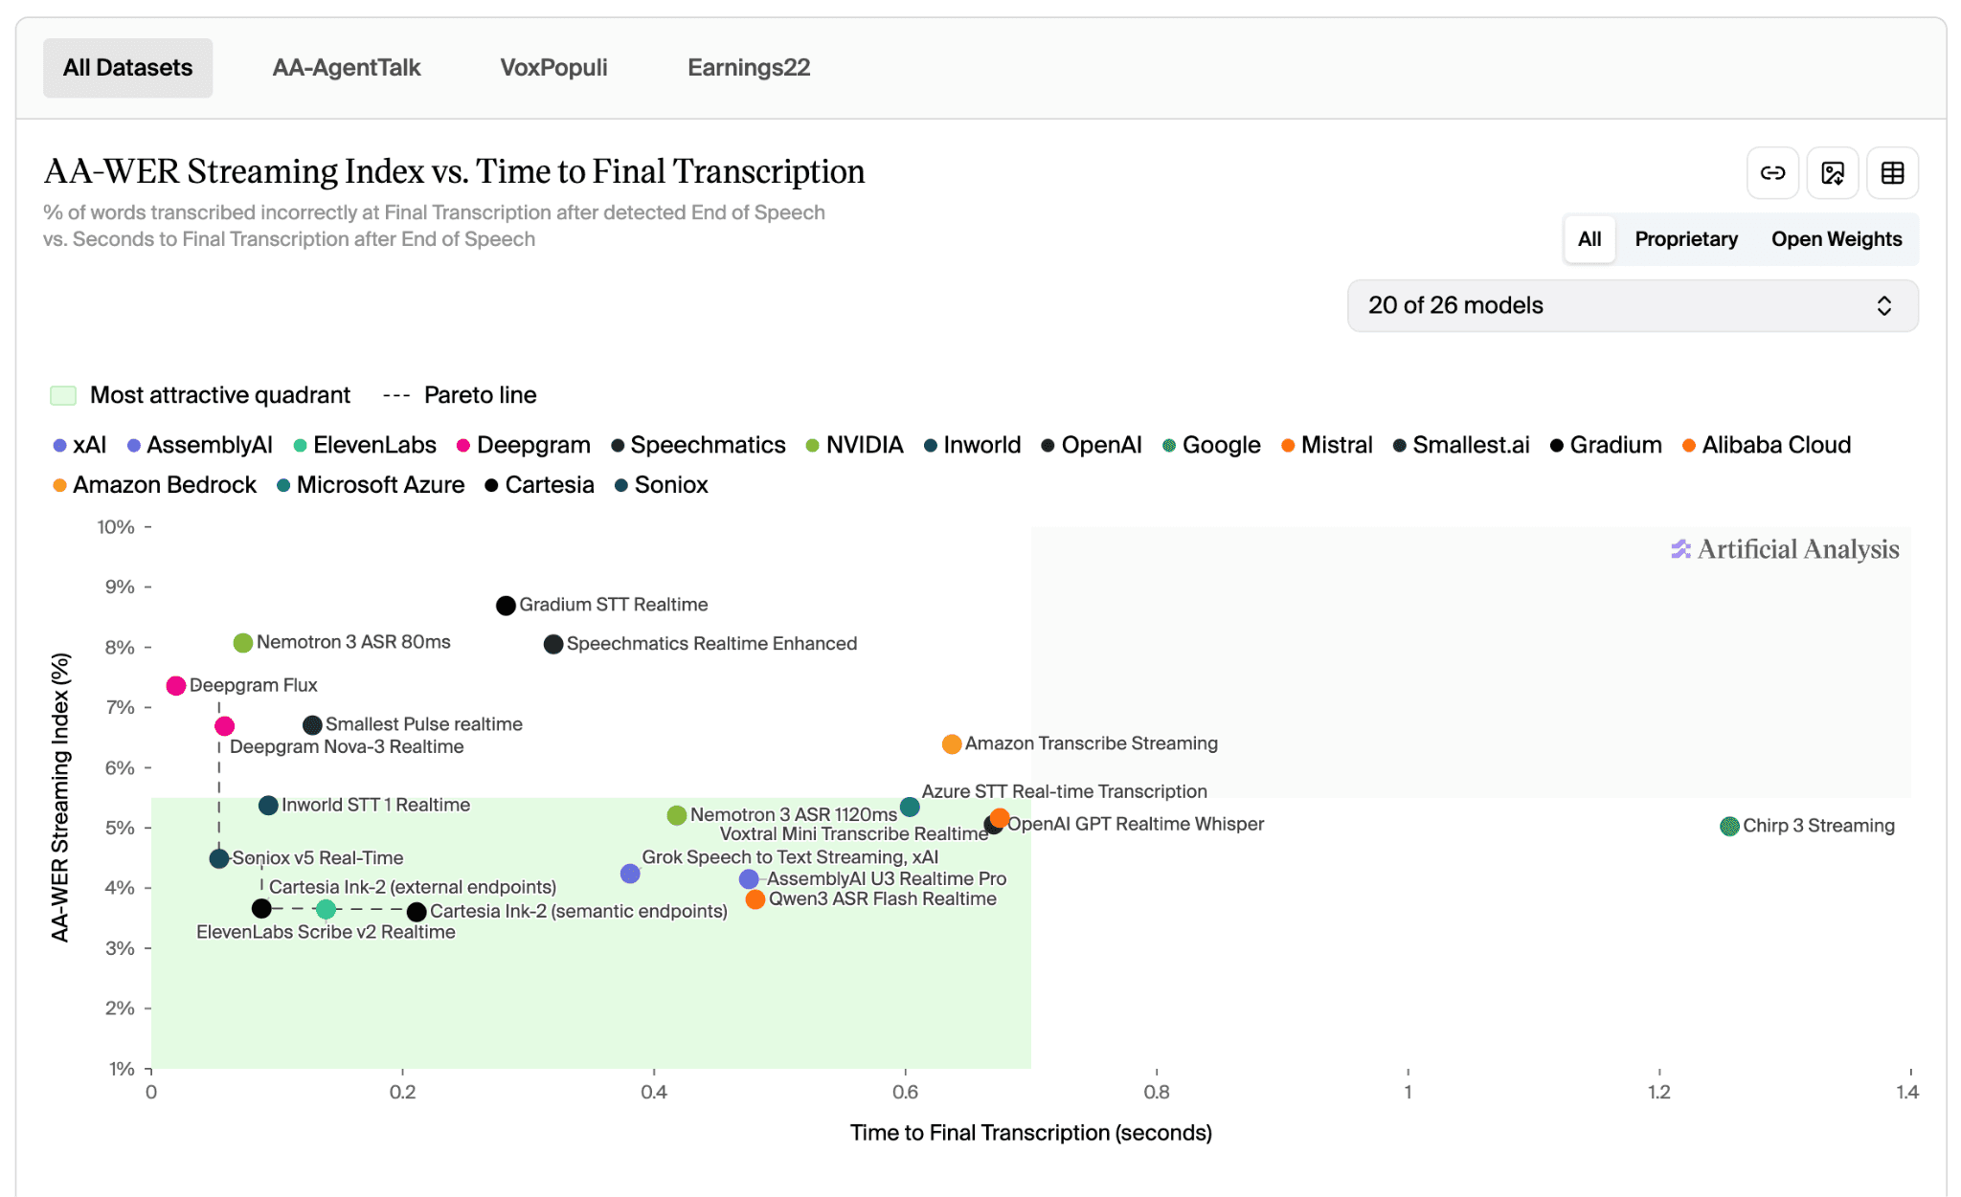
Task: Toggle the Cartesia legend entry
Action: 539,485
